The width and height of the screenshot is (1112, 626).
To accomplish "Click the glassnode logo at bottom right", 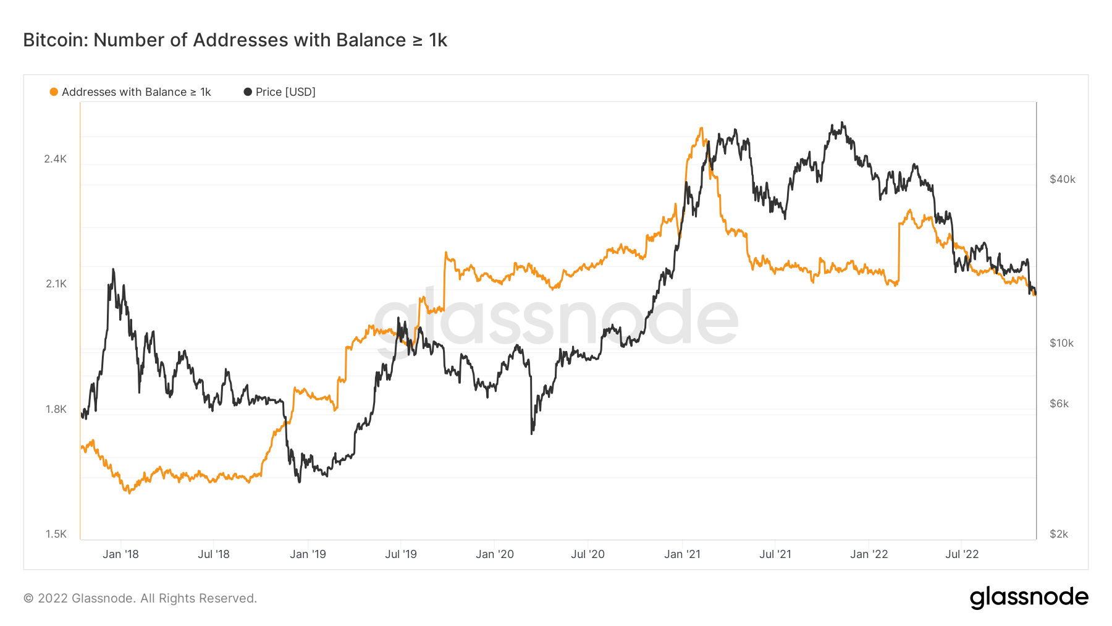I will (1029, 597).
